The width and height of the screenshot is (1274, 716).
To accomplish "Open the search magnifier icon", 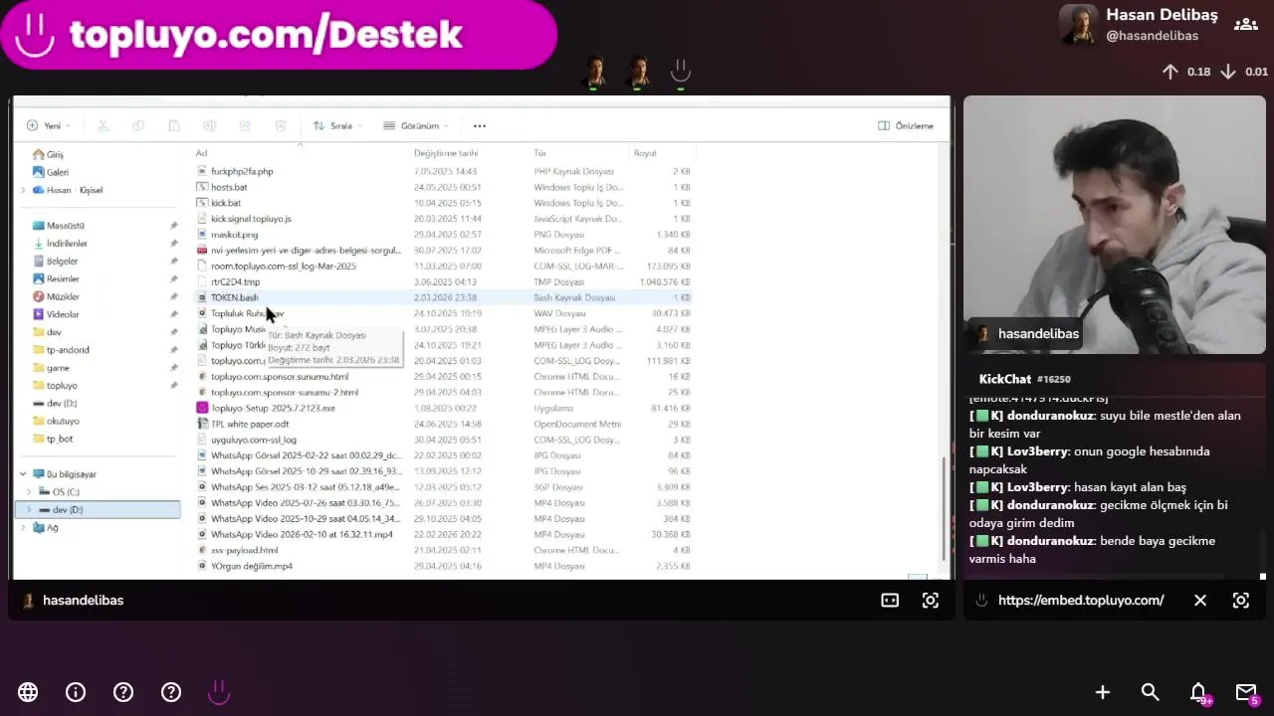I will click(x=1151, y=692).
